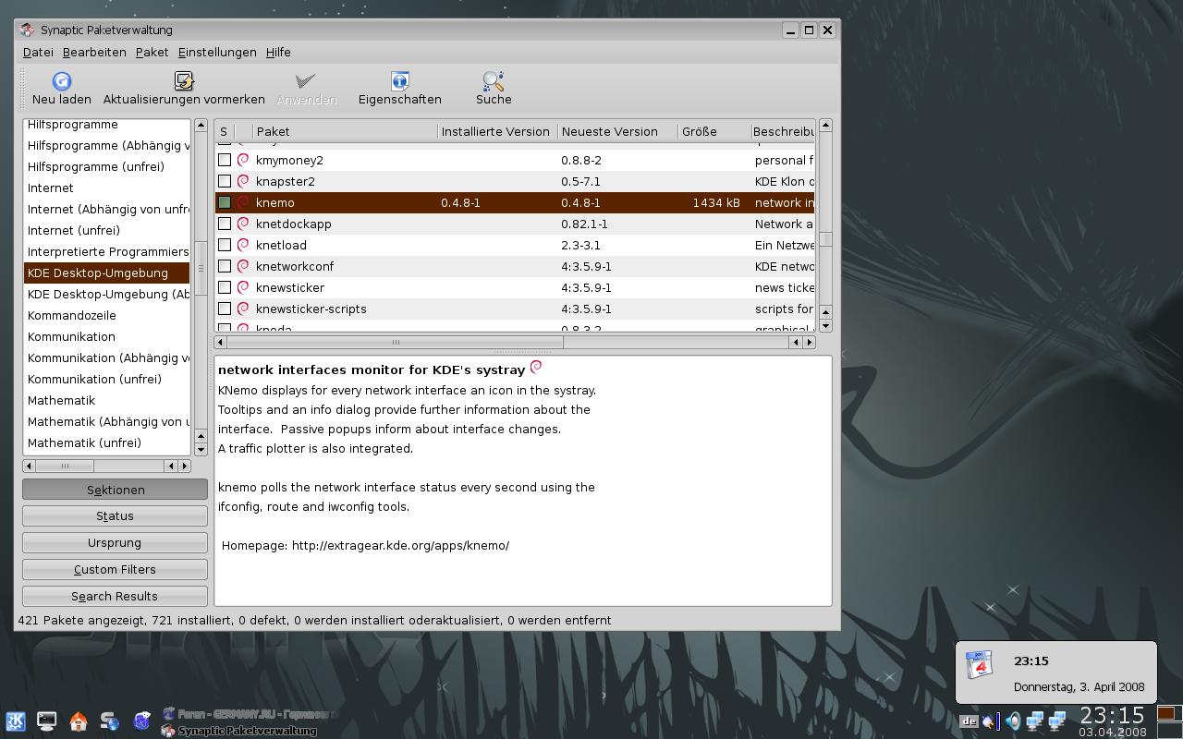Image resolution: width=1183 pixels, height=739 pixels.
Task: Click the Status filter button
Action: coord(115,515)
